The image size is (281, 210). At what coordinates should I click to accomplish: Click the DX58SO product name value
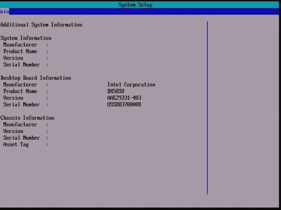[116, 91]
